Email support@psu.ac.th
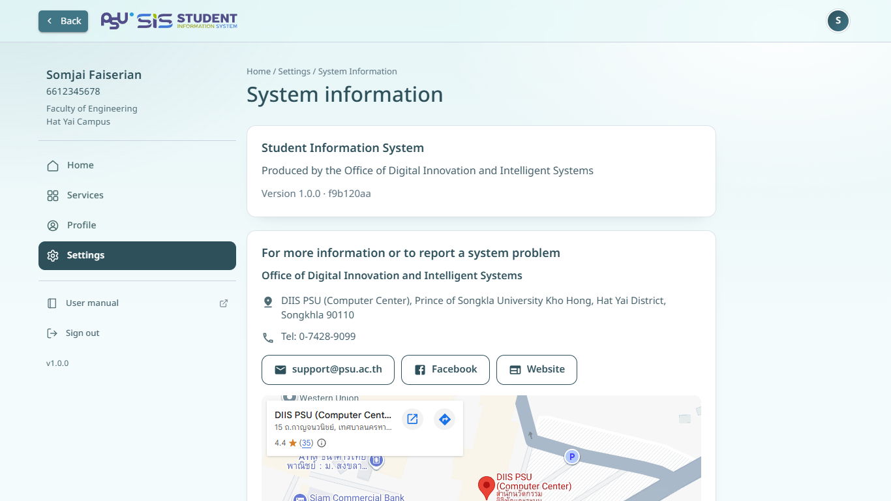 click(x=328, y=370)
